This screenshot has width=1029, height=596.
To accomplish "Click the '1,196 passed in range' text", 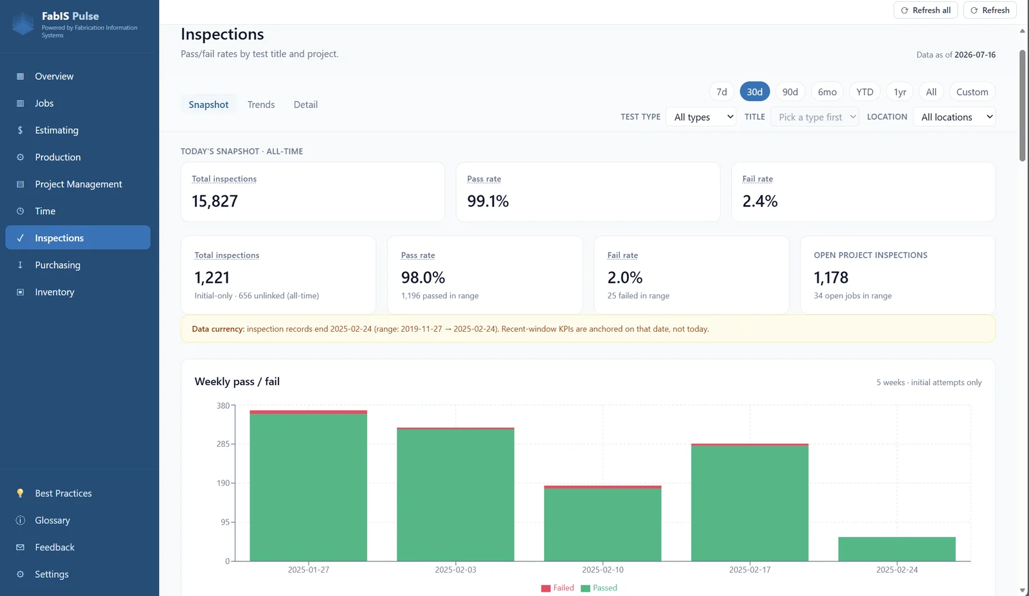I will [x=440, y=296].
